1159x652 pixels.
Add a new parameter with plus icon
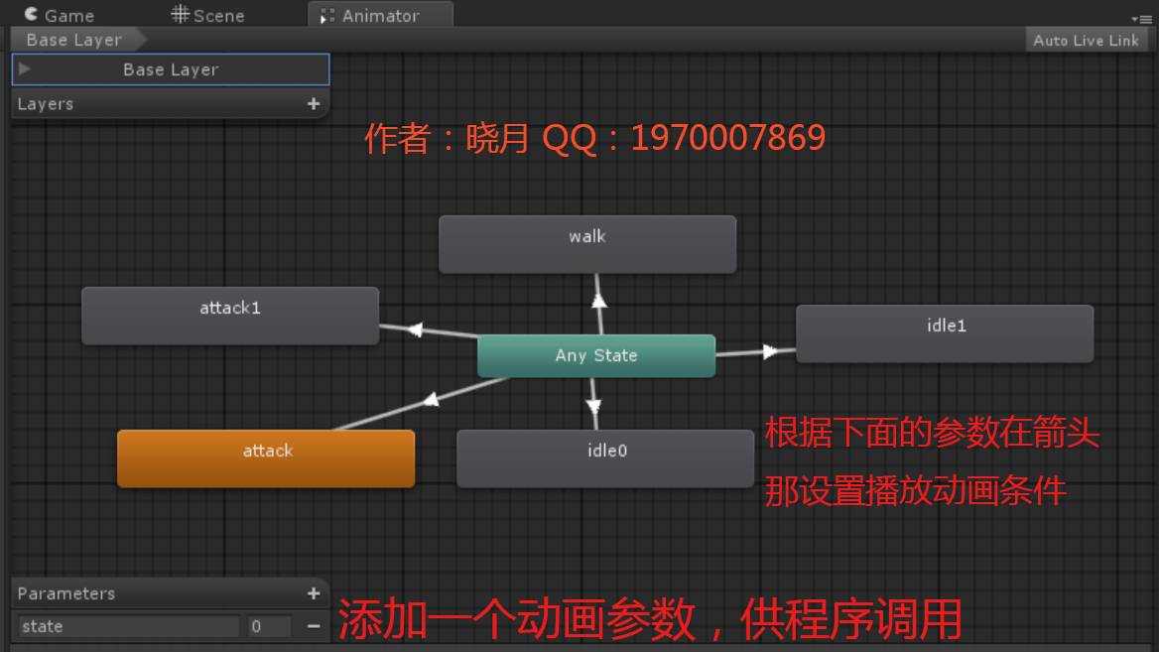pyautogui.click(x=314, y=593)
